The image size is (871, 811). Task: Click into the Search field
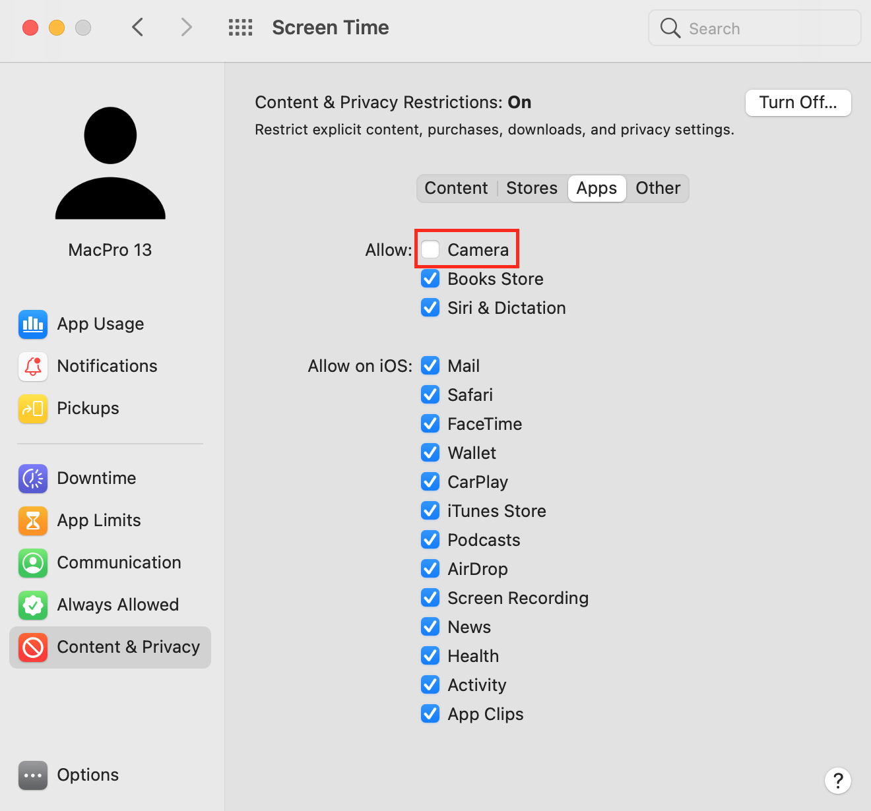click(x=755, y=28)
